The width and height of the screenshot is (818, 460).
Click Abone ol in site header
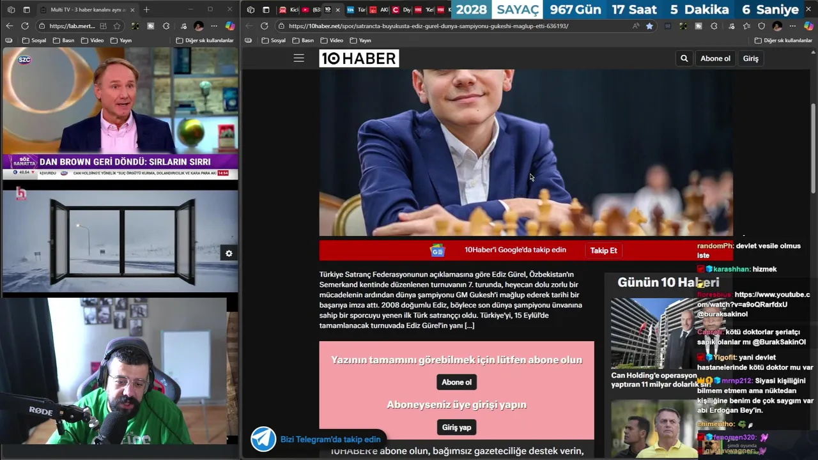click(715, 58)
